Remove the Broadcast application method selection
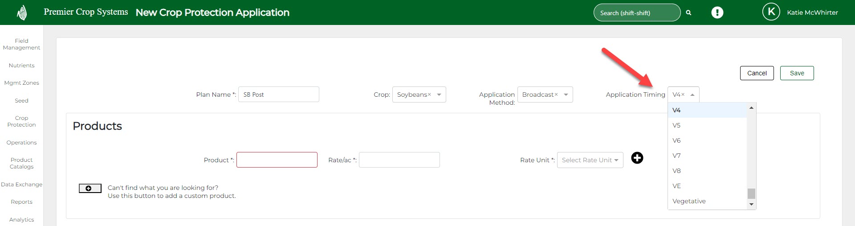The image size is (855, 226). click(x=556, y=95)
